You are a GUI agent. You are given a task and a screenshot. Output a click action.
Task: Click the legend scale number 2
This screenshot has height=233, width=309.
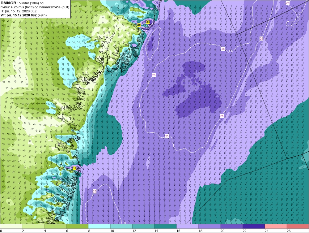pyautogui.click(x=23, y=231)
